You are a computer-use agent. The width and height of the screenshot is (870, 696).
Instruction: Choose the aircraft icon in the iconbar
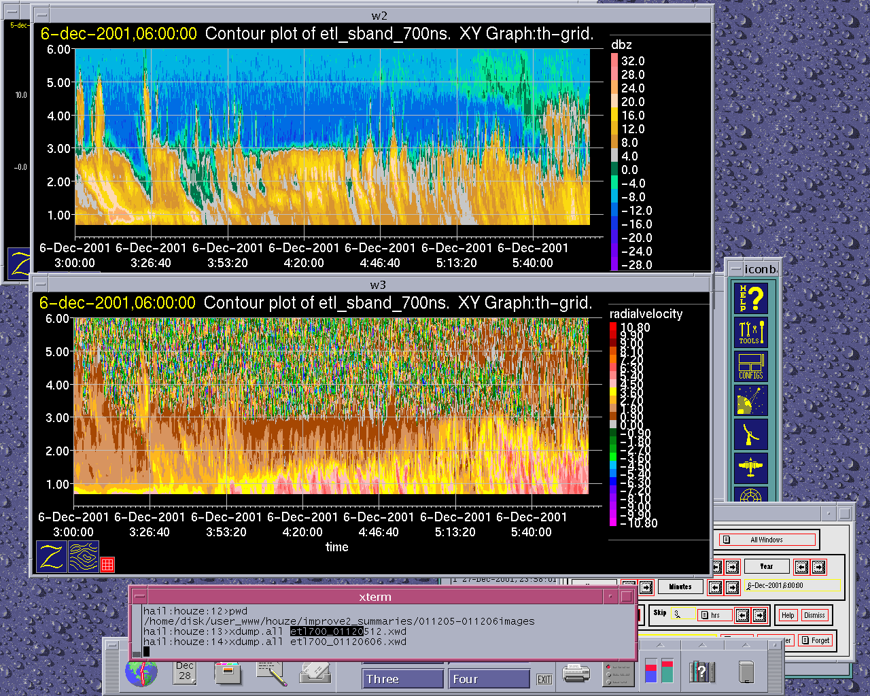751,468
